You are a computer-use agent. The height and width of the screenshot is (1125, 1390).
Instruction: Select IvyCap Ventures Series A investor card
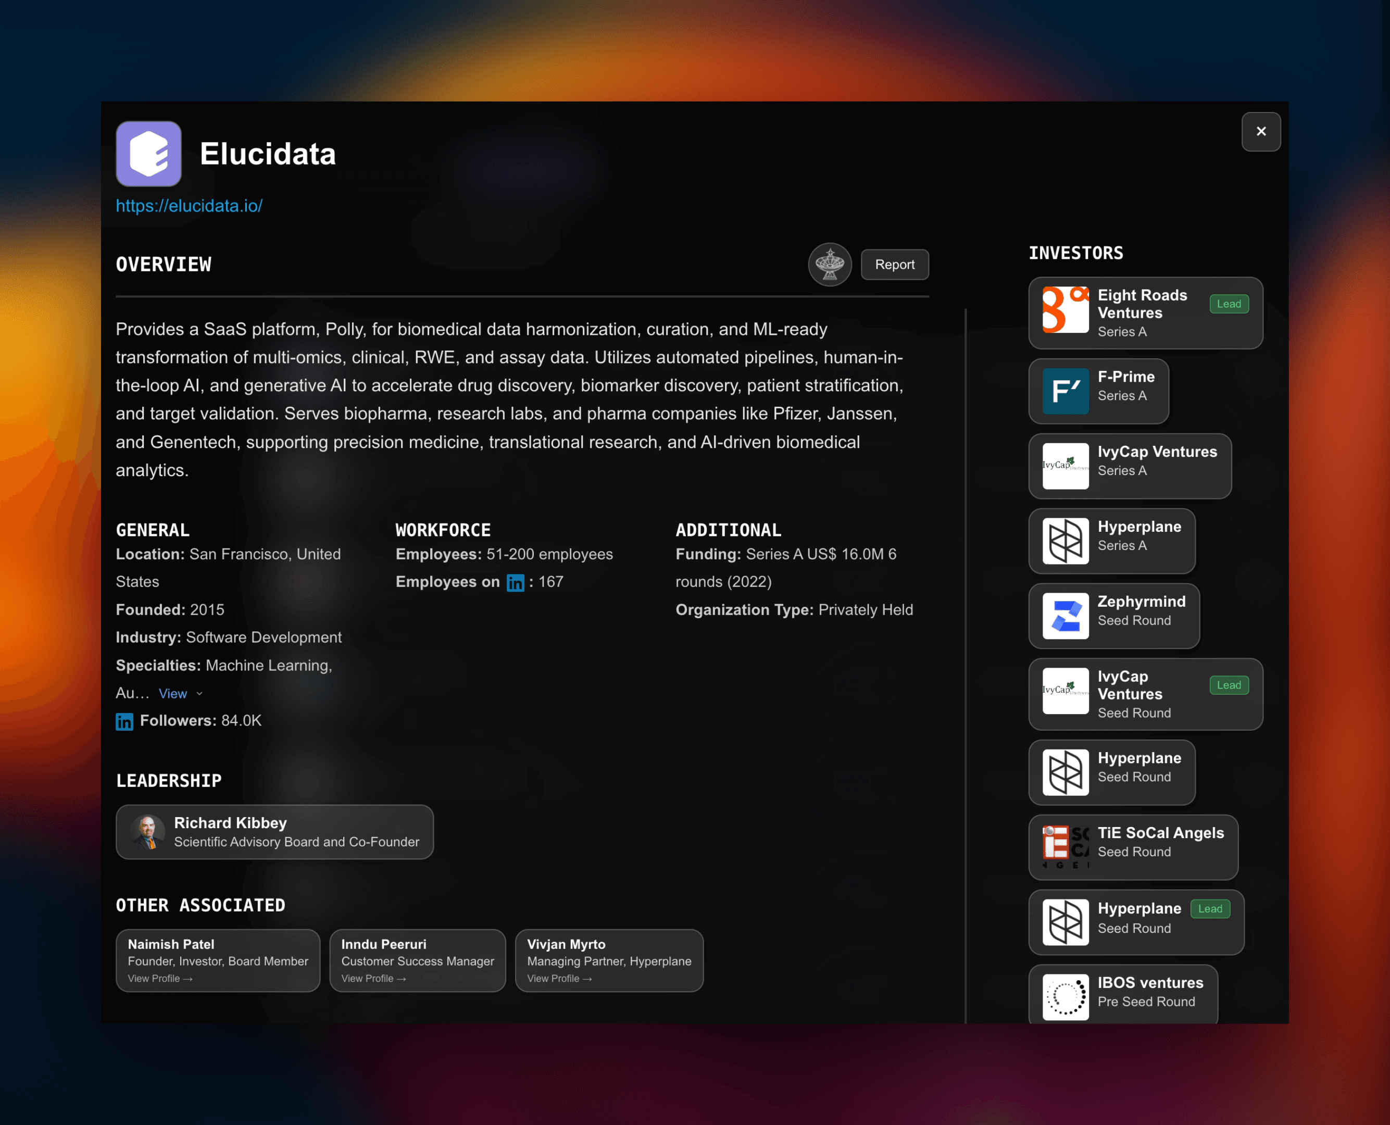coord(1129,466)
